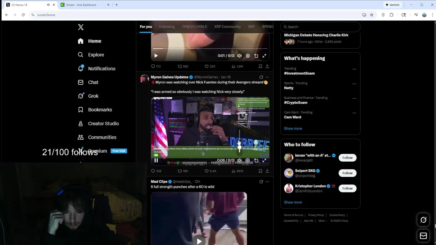
Task: Open Communities in the sidebar
Action: [x=97, y=137]
